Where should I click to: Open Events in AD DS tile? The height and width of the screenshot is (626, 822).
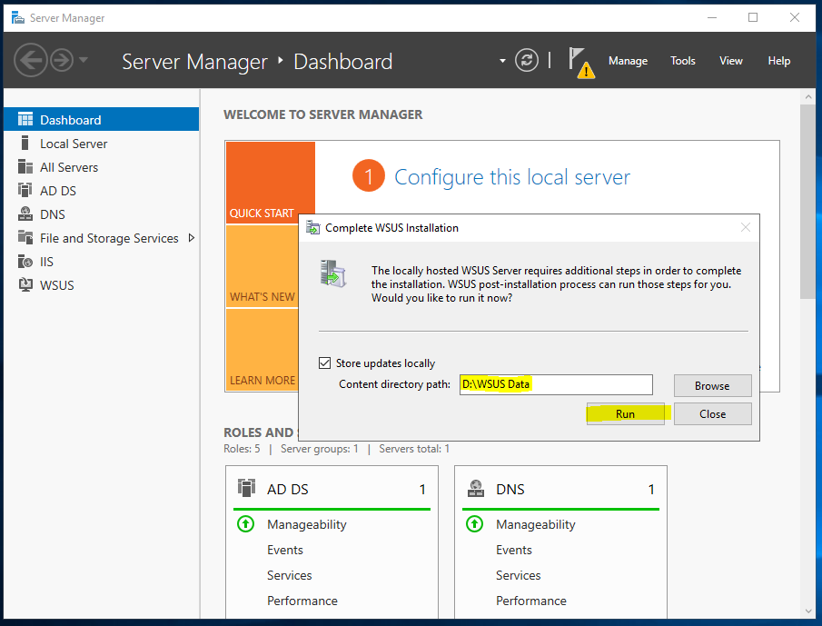pyautogui.click(x=285, y=550)
